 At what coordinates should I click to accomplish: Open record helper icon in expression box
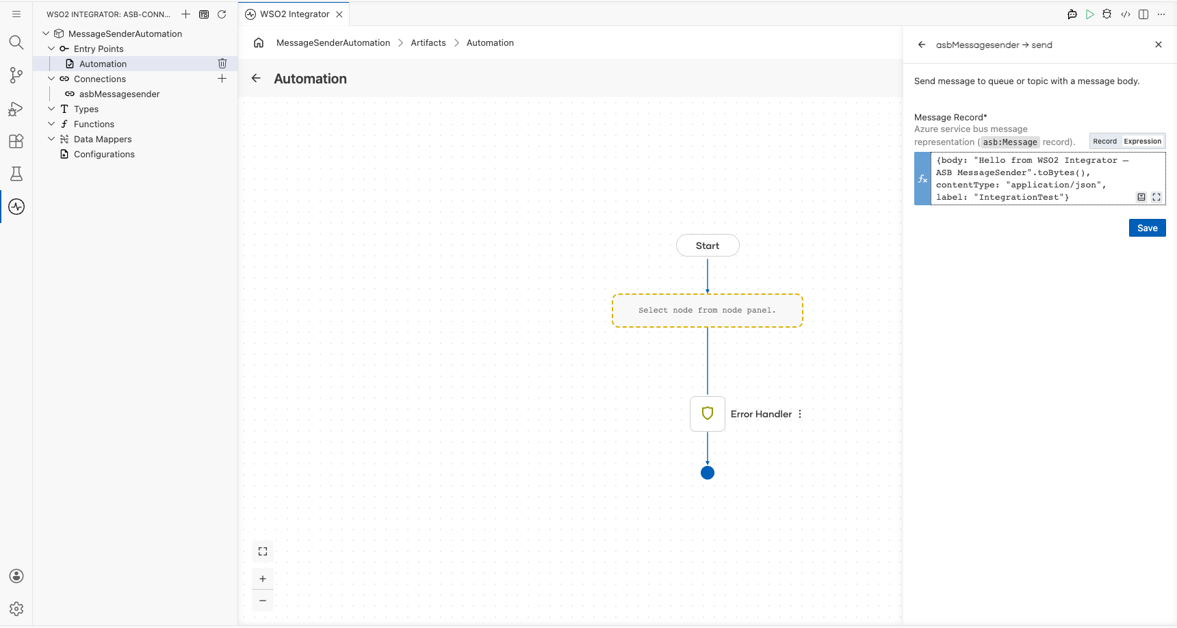coord(1141,197)
